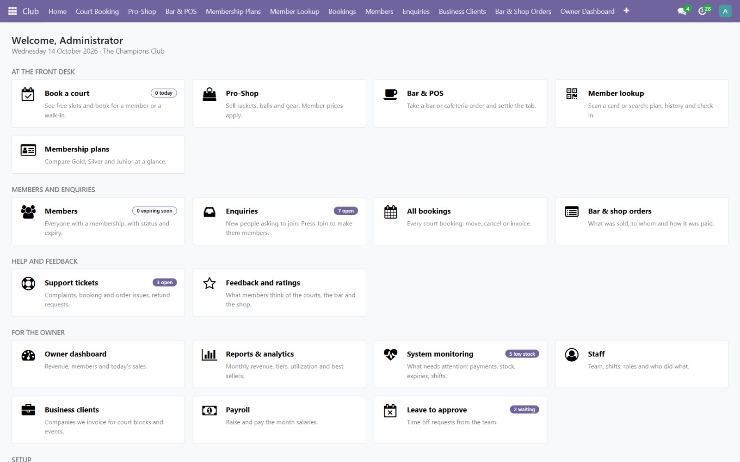Select Bar & Shop Orders in navbar
The image size is (740, 462).
[x=523, y=11]
